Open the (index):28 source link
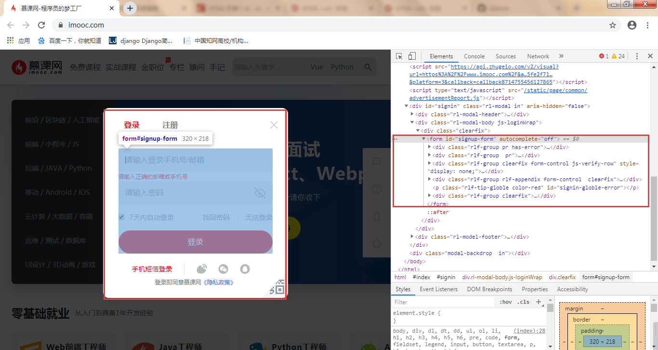Screen dimensions: 658x350 (529, 331)
